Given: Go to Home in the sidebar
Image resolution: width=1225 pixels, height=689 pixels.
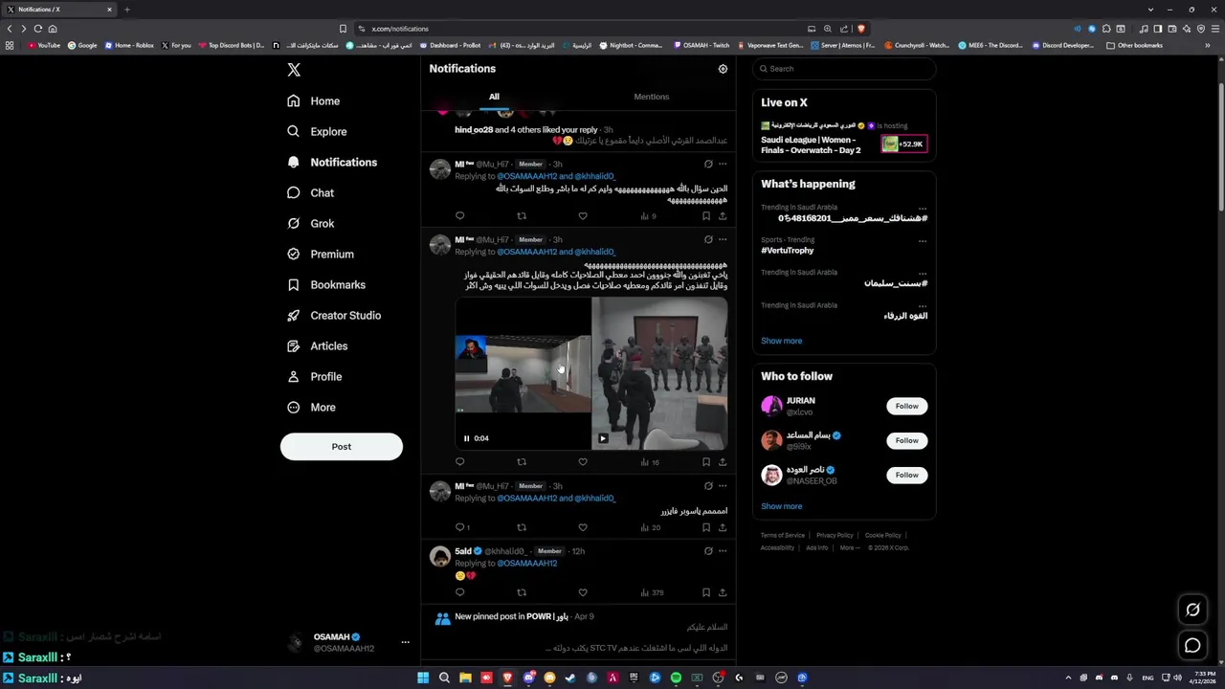Looking at the screenshot, I should pyautogui.click(x=314, y=100).
